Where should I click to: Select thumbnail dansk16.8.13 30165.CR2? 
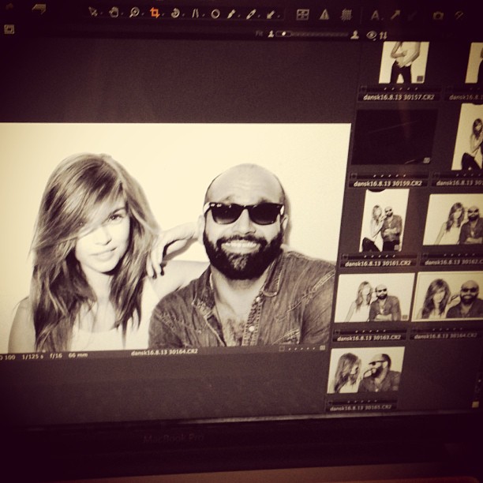click(x=365, y=371)
